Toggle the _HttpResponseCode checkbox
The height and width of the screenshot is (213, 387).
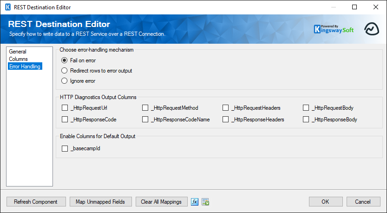pos(65,120)
